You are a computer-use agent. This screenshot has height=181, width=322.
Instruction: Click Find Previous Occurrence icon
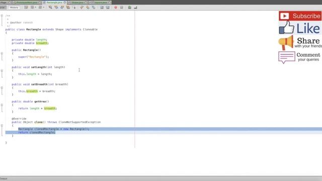56,8
